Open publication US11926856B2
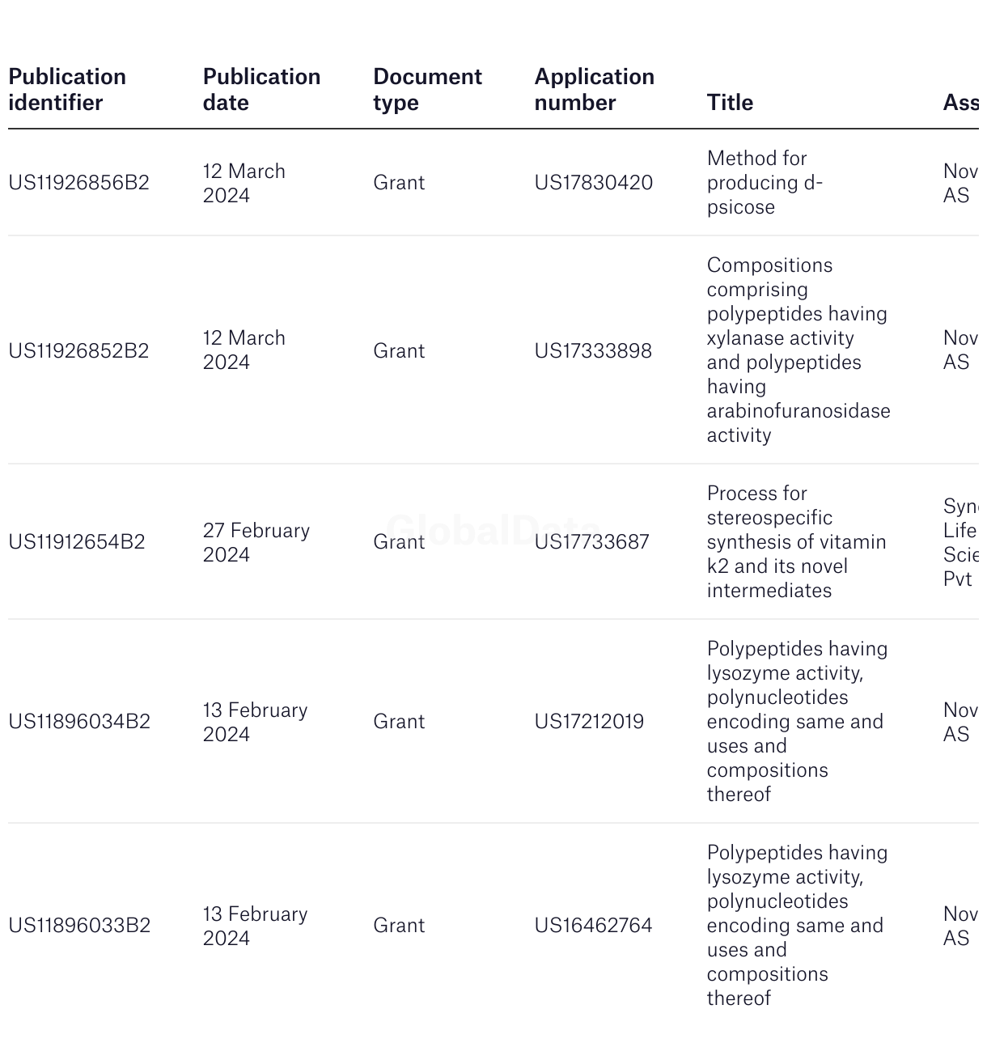 78,182
